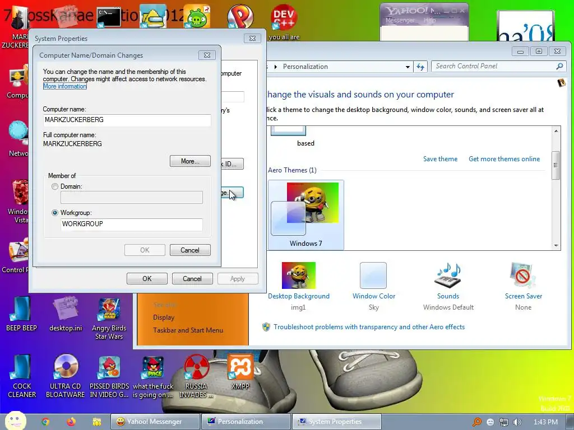Open Troubleshoot transparency and Aero effects link
574x430 pixels.
click(x=369, y=327)
